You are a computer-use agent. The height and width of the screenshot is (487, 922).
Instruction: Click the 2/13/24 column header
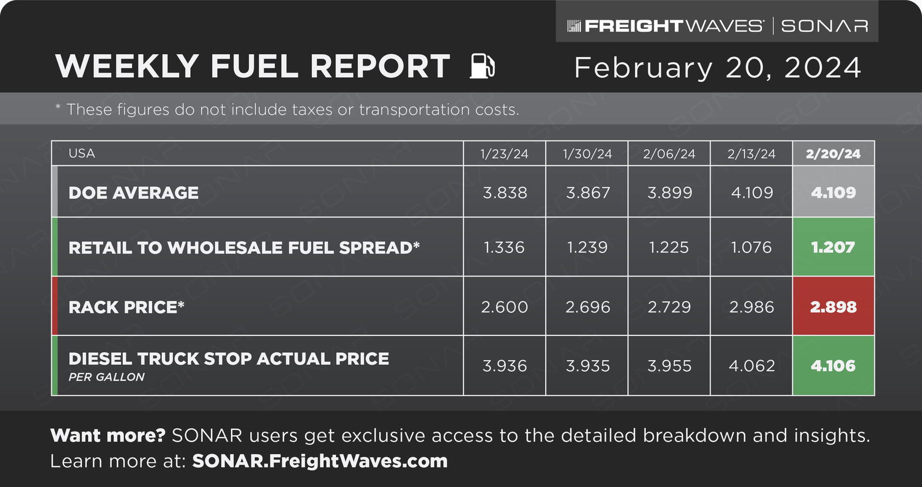tap(751, 153)
